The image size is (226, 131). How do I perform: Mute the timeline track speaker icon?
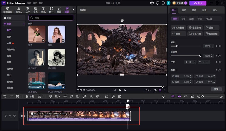[x=14, y=116]
